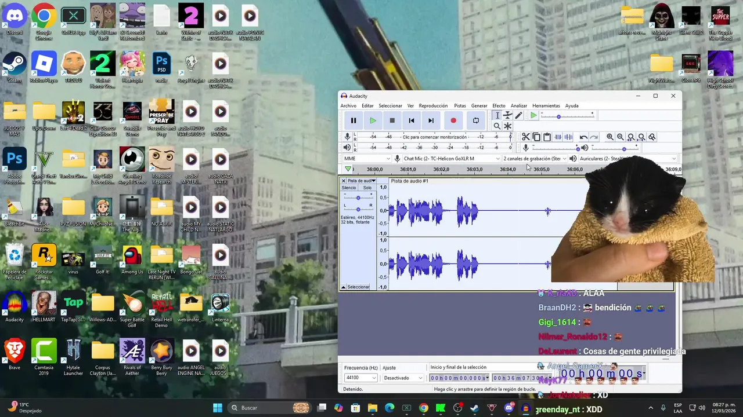Viewport: 743px width, 417px height.
Task: Click the Zoom In magnifier
Action: coord(610,137)
